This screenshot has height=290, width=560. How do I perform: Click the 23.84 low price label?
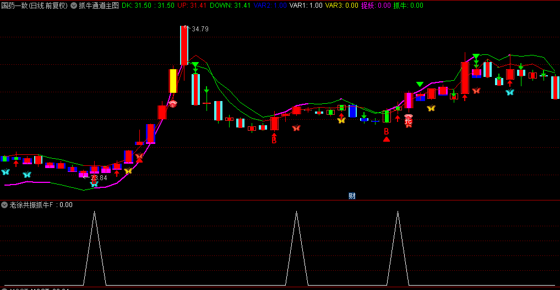pos(99,178)
